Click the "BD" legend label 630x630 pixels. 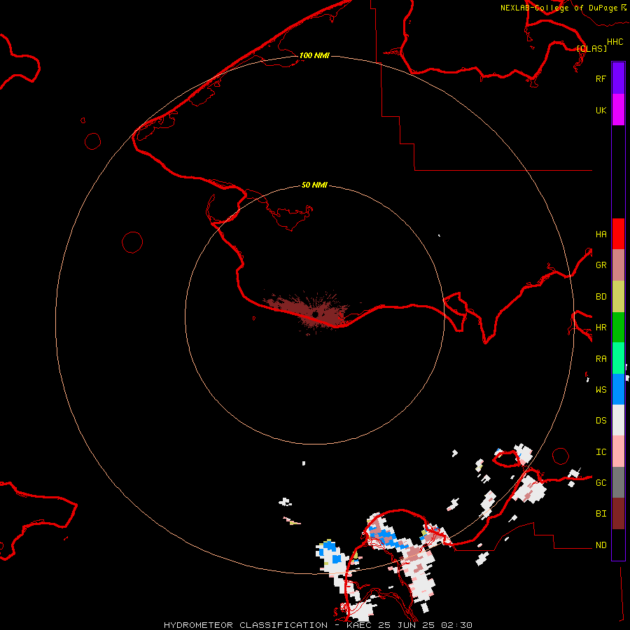coord(601,297)
